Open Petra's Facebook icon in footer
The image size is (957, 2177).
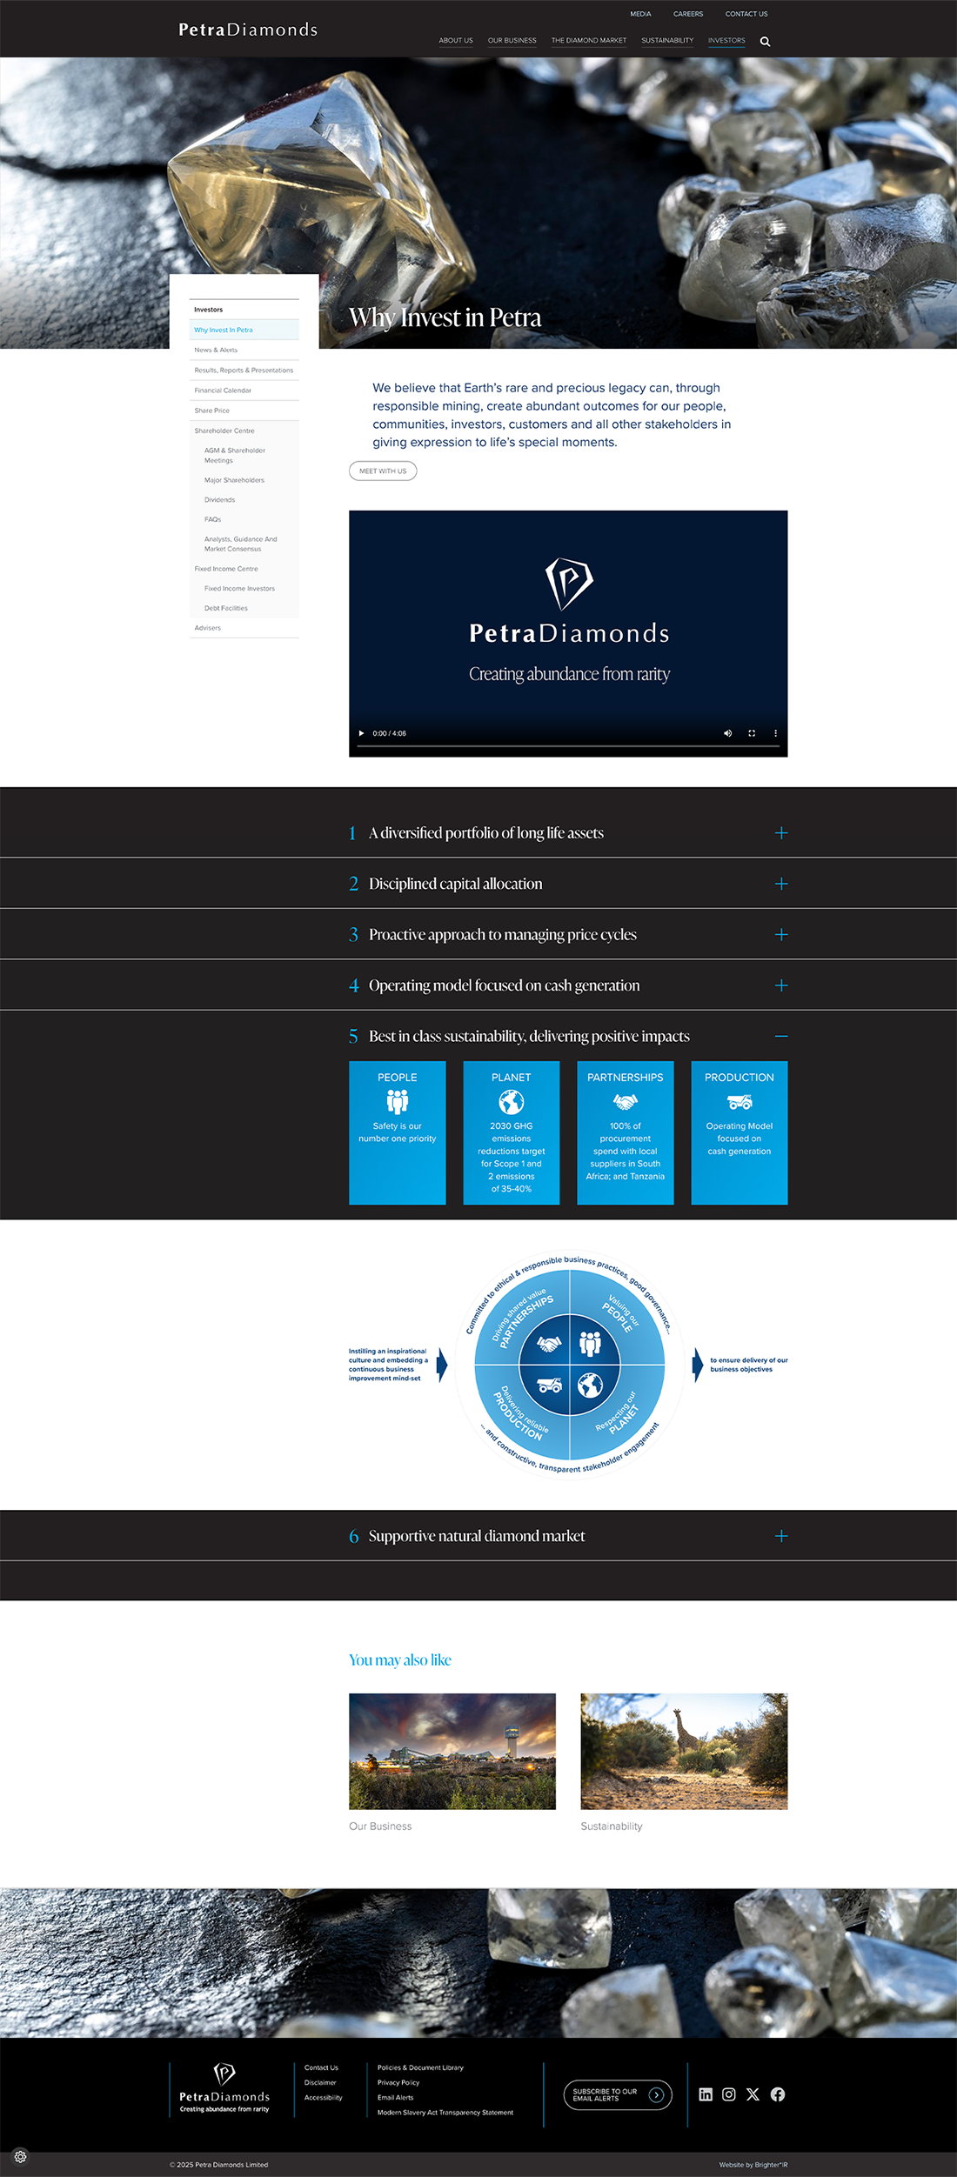tap(778, 2094)
